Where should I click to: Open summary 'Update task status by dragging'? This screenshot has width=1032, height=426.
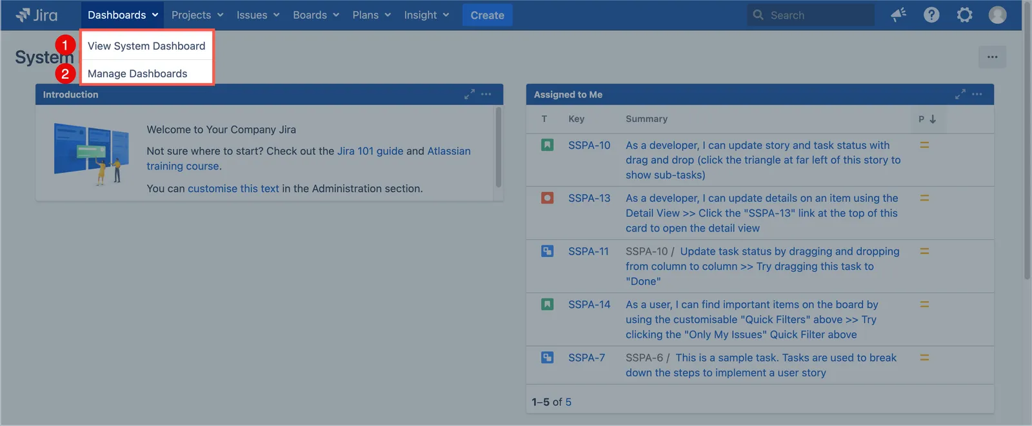click(x=762, y=266)
